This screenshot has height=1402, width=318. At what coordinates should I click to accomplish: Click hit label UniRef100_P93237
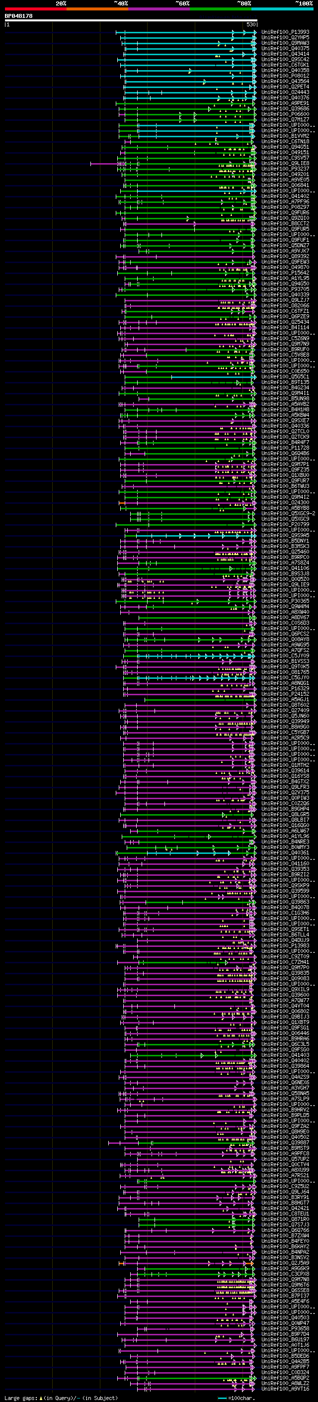click(x=285, y=169)
